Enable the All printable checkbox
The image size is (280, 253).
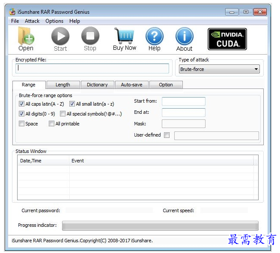tap(51, 123)
